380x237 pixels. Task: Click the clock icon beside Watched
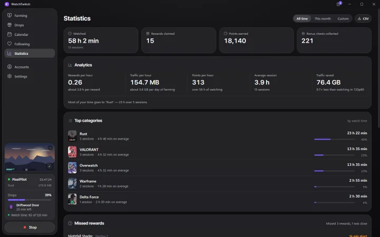[70, 34]
